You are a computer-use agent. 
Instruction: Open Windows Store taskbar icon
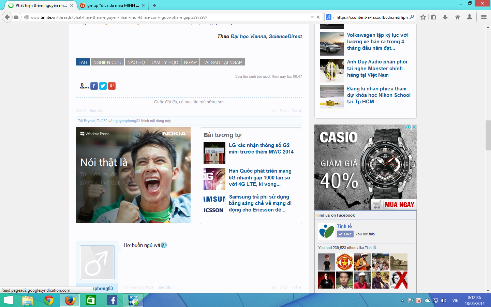91,300
